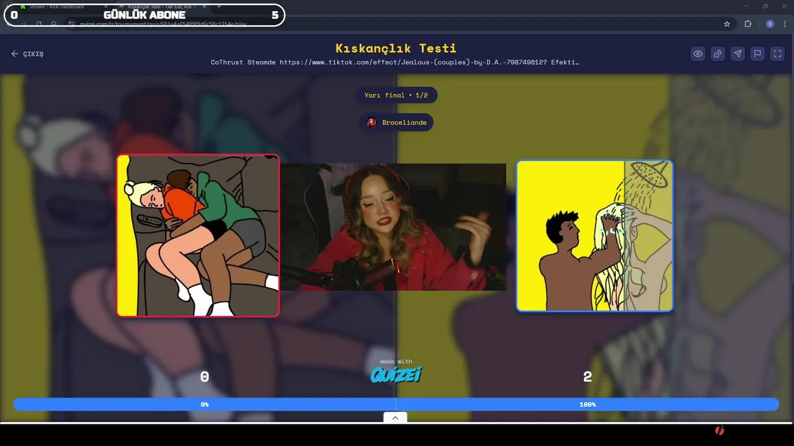Click the right vote count 2
This screenshot has height=446, width=794.
coord(587,377)
